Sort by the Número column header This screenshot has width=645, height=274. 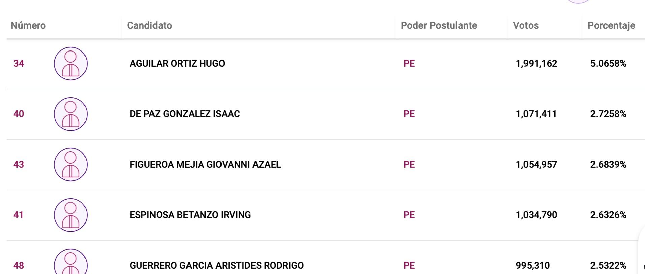click(x=28, y=25)
